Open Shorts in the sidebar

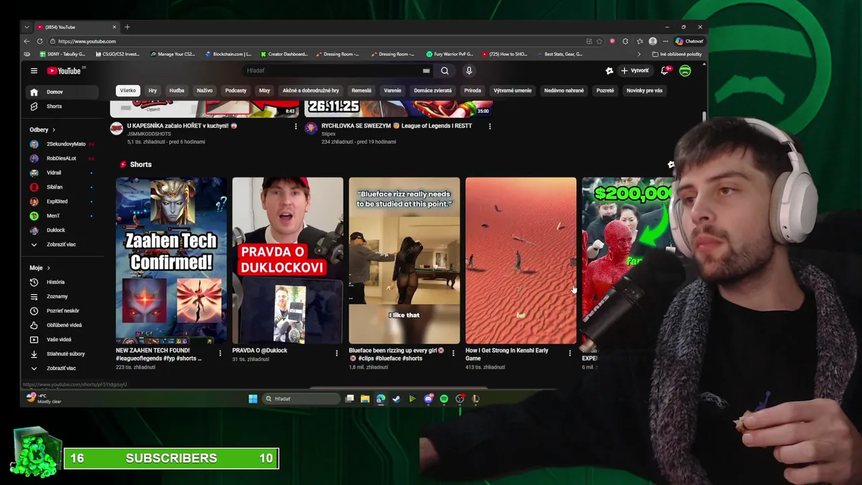click(x=61, y=106)
